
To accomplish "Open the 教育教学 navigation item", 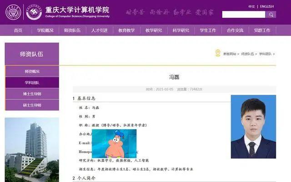I will (x=126, y=30).
